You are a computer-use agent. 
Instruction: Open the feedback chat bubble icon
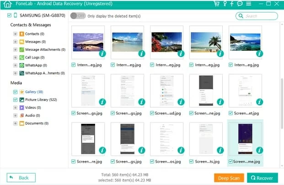pyautogui.click(x=240, y=4)
